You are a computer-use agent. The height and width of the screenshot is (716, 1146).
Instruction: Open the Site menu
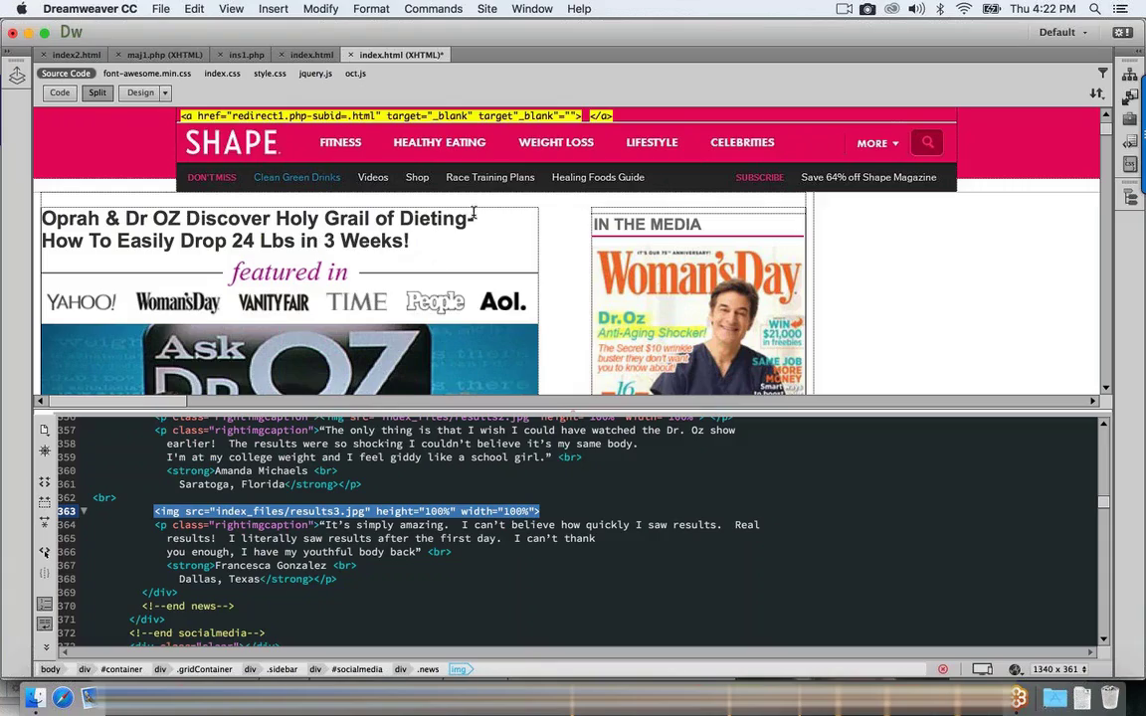[486, 9]
